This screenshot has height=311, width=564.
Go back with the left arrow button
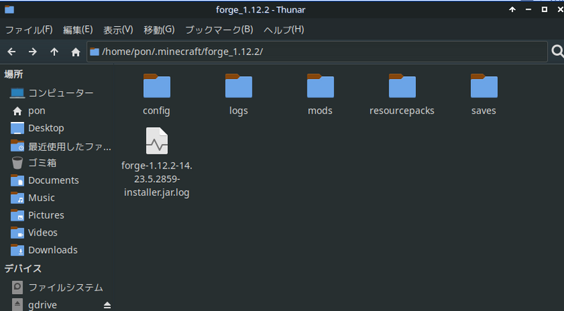pos(11,52)
